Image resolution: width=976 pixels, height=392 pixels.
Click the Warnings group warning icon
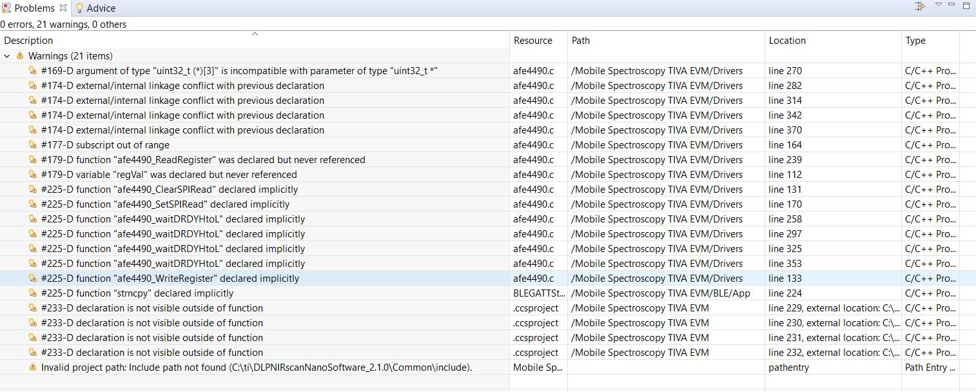point(20,56)
